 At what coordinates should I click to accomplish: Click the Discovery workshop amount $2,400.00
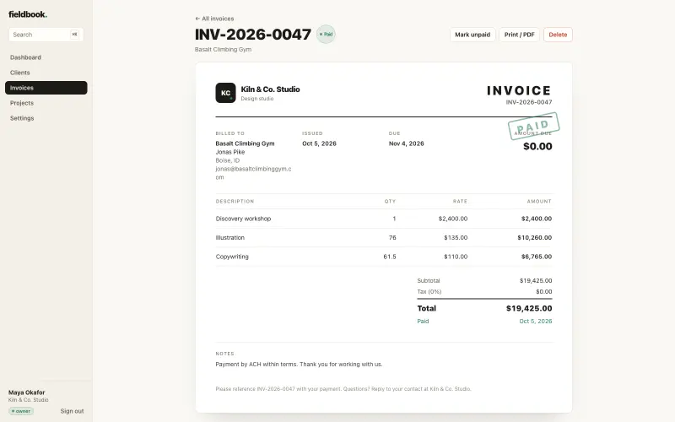[537, 219]
